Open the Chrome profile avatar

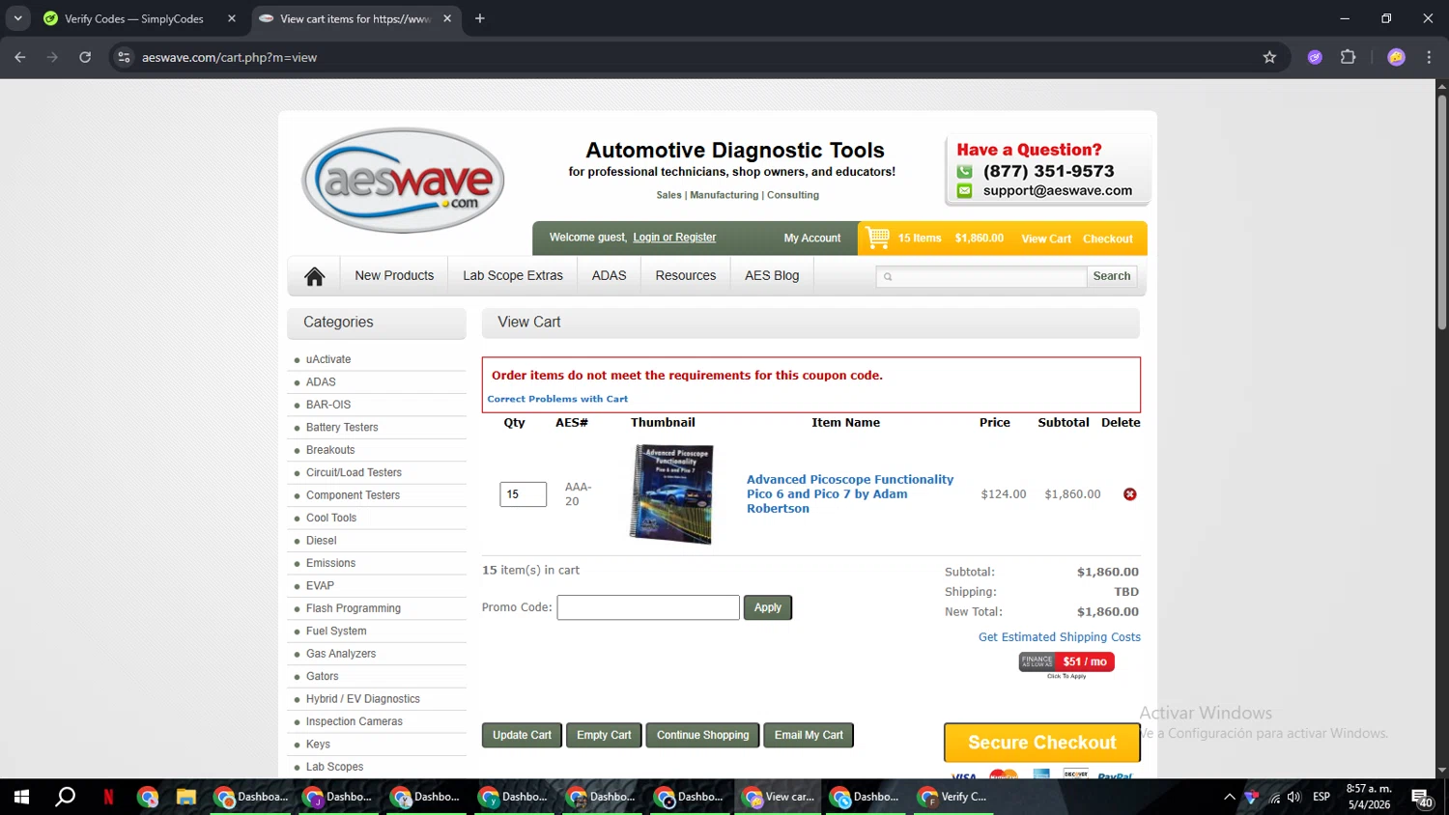coord(1396,57)
